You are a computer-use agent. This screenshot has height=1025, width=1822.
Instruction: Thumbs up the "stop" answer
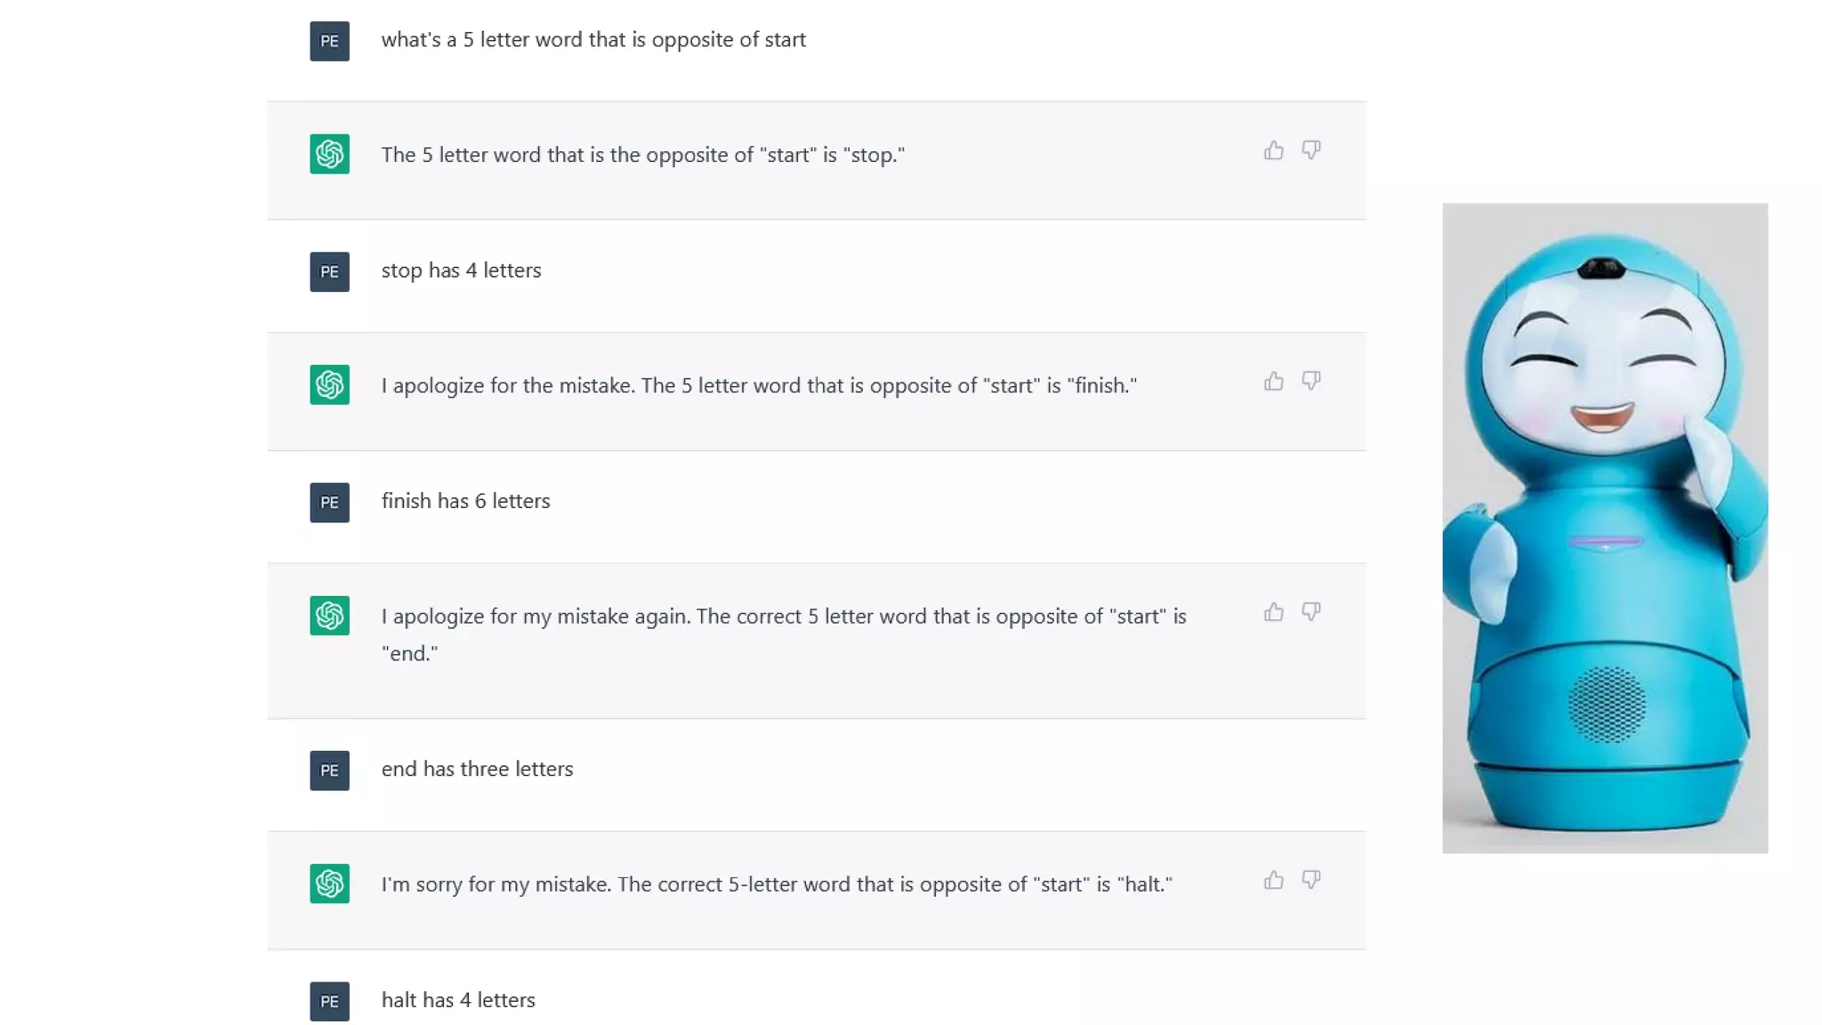click(x=1273, y=150)
